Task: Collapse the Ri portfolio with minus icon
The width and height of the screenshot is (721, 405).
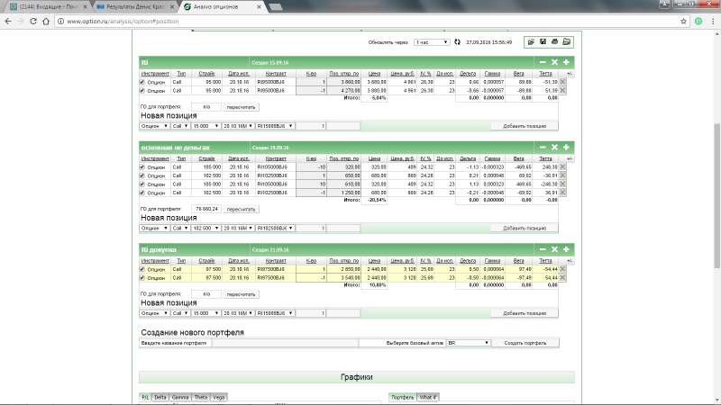Action: tap(543, 62)
